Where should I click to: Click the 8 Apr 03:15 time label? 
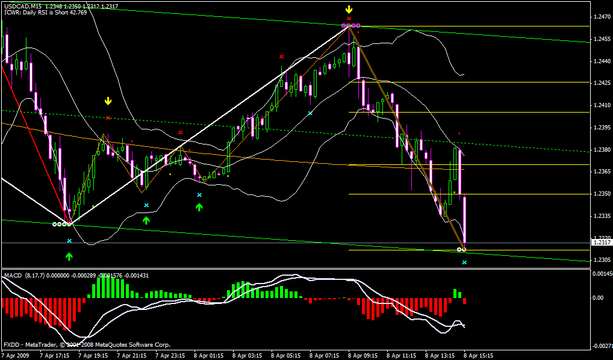246,356
